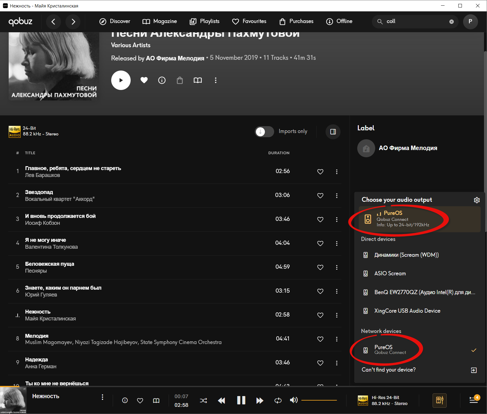Image resolution: width=487 pixels, height=414 pixels.
Task: Skip to the previous track
Action: click(x=222, y=401)
